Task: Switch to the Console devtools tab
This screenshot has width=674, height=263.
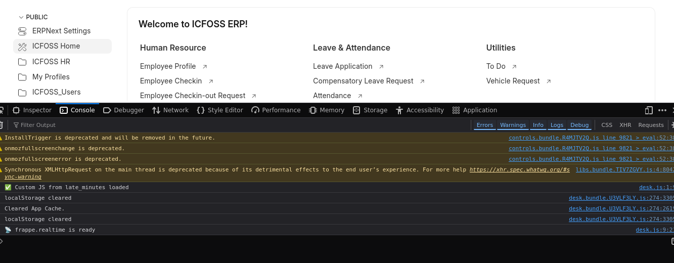Action: coord(77,110)
